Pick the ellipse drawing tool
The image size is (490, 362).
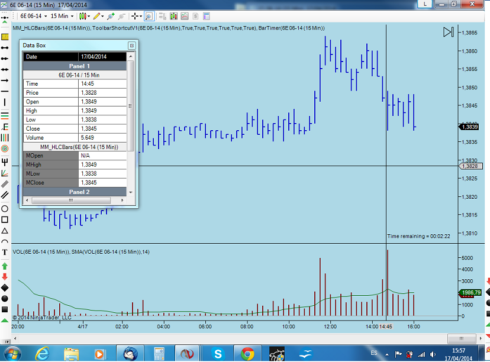tap(5, 208)
